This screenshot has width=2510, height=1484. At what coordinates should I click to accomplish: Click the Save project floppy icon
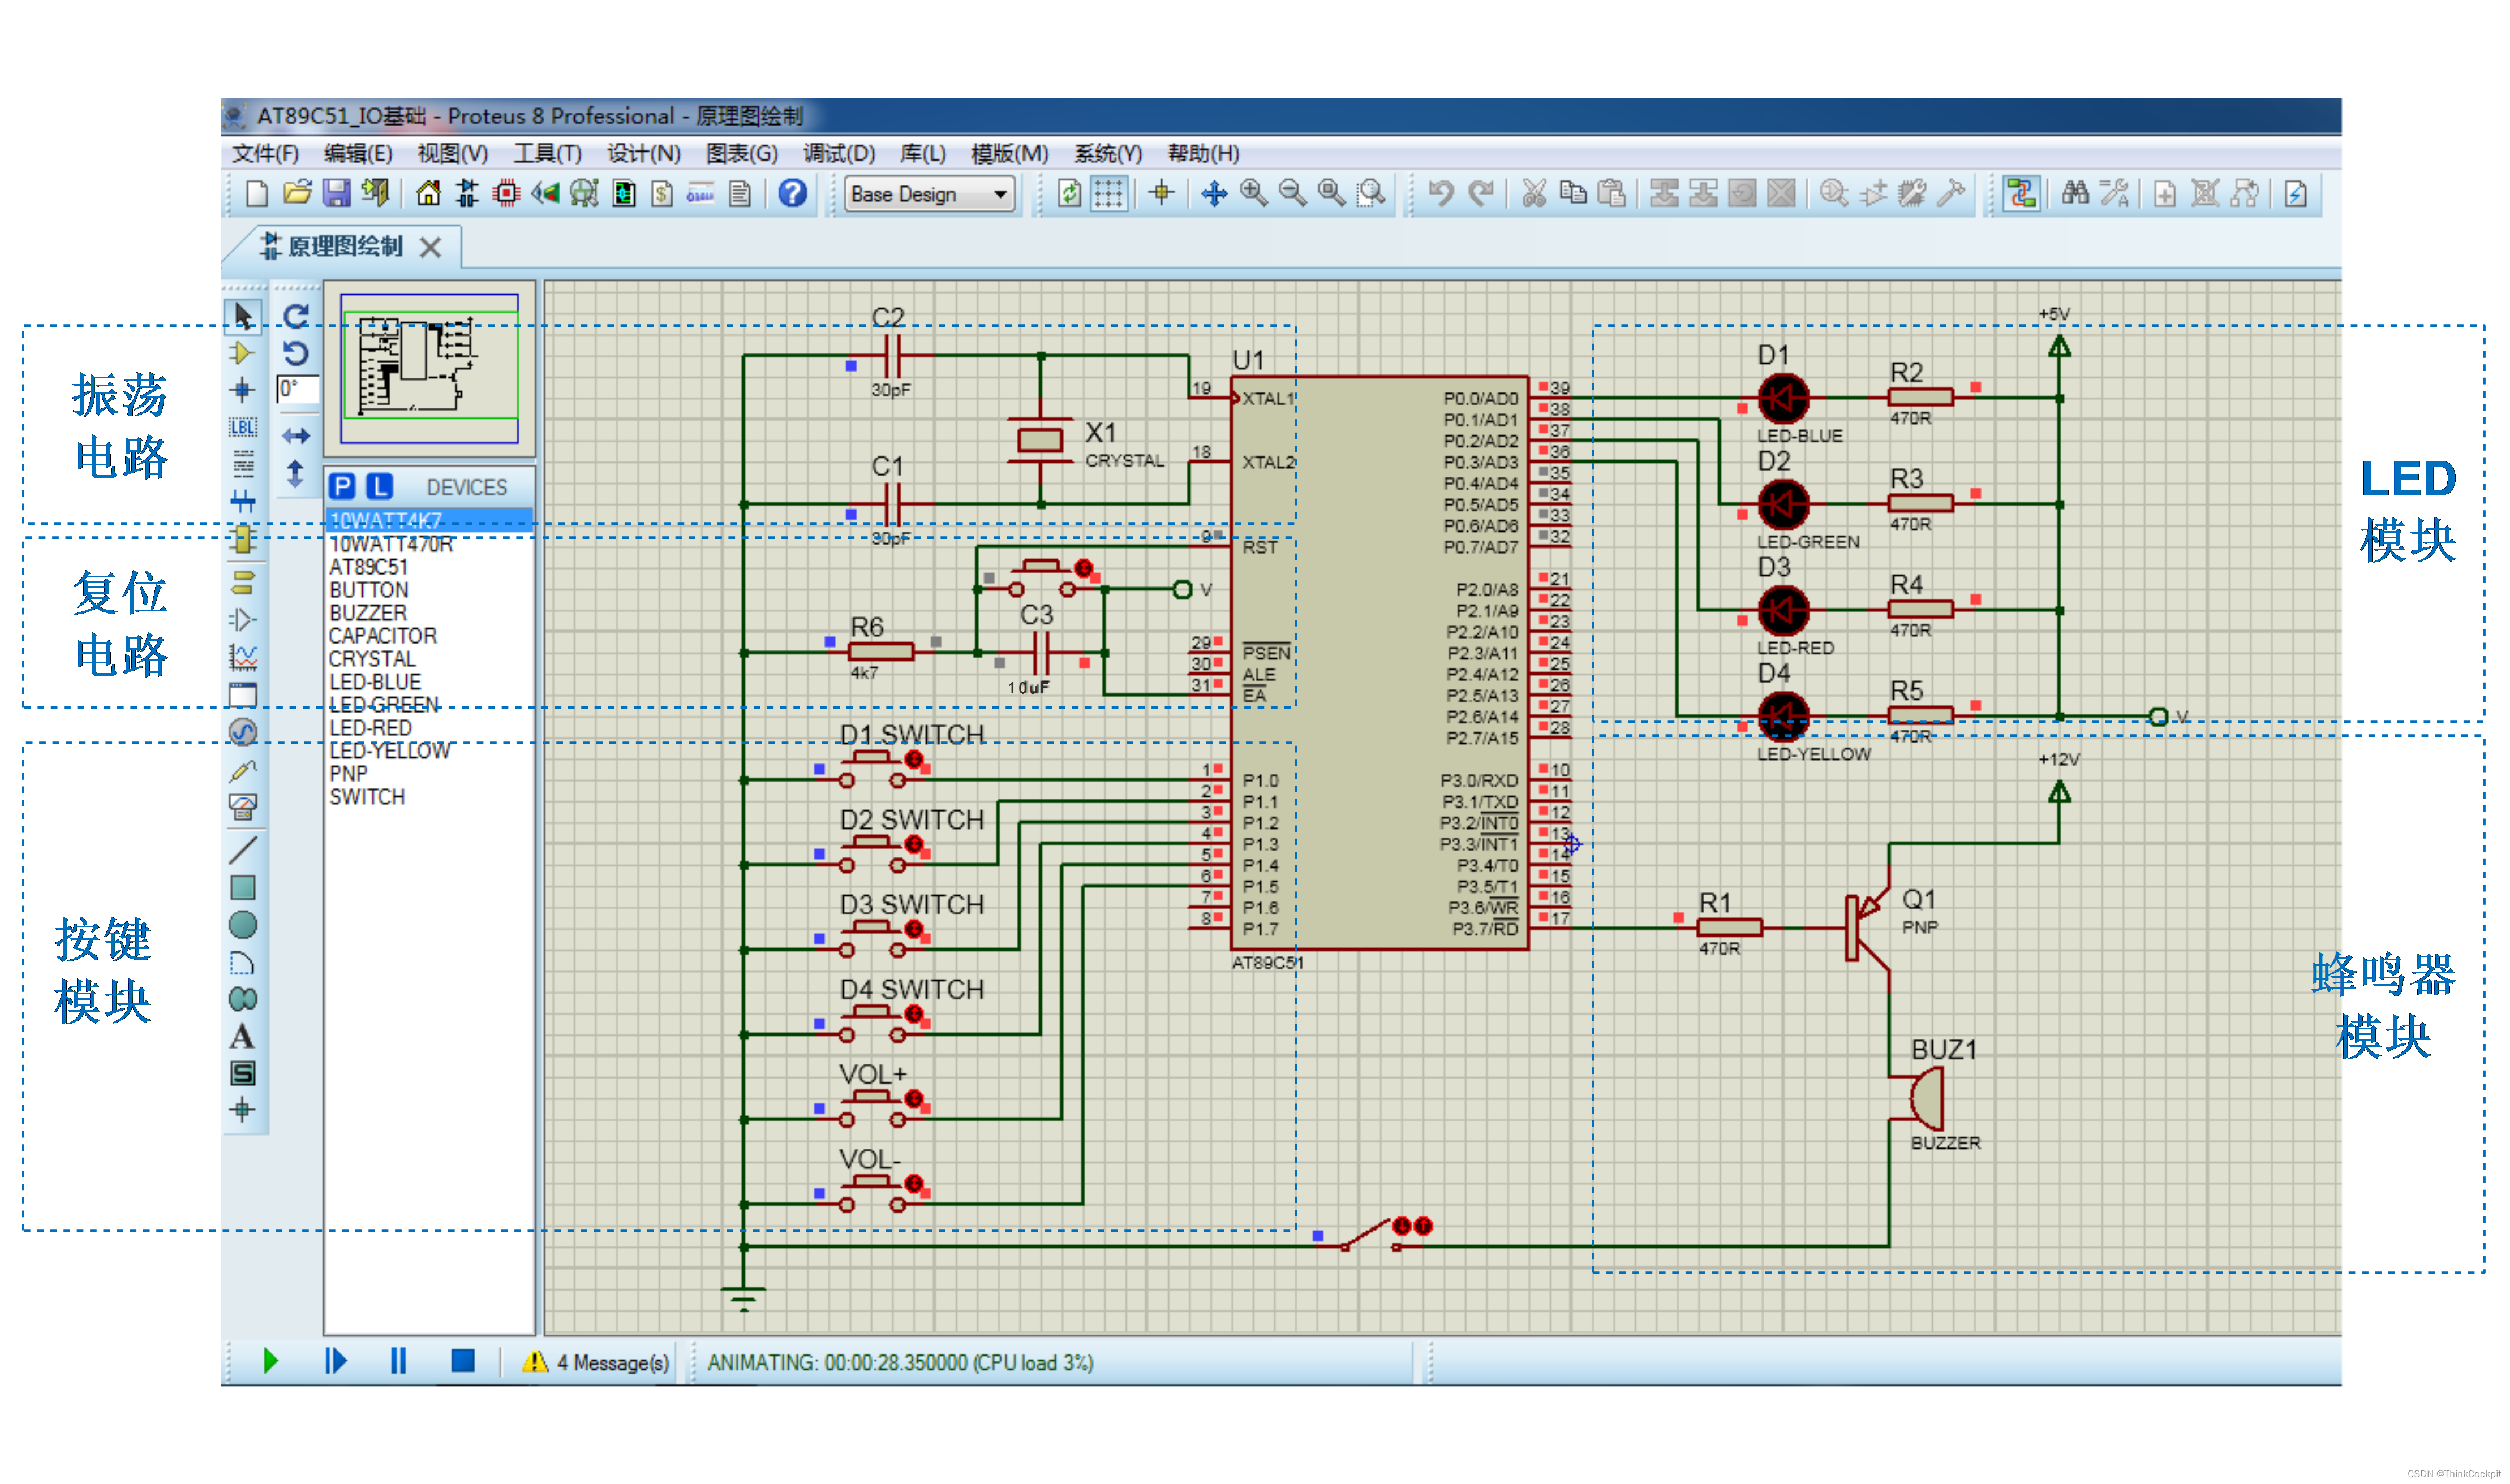click(336, 193)
